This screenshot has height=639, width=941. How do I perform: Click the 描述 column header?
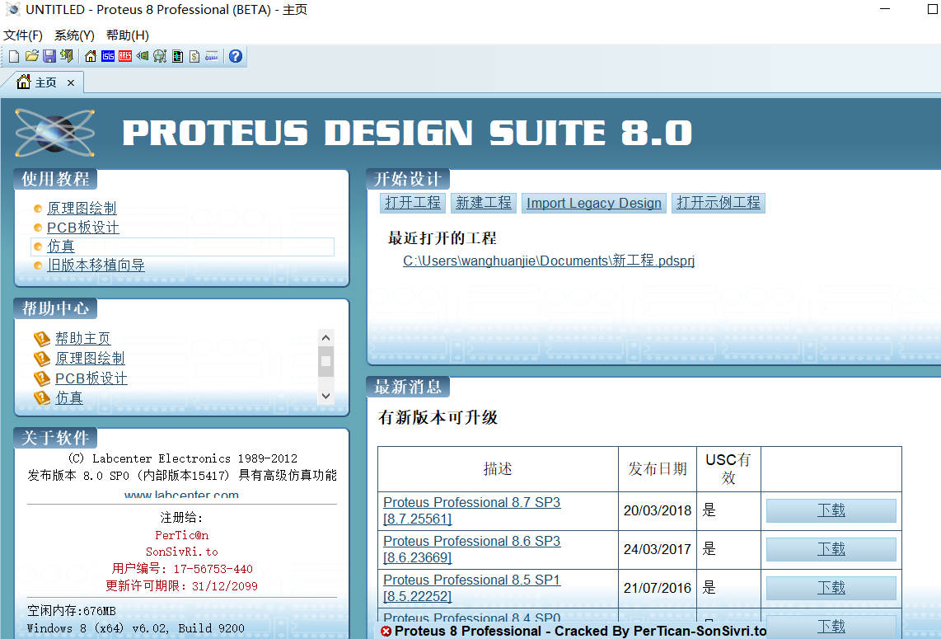point(498,469)
